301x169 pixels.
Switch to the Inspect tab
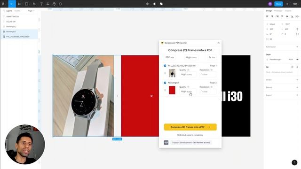[288, 11]
